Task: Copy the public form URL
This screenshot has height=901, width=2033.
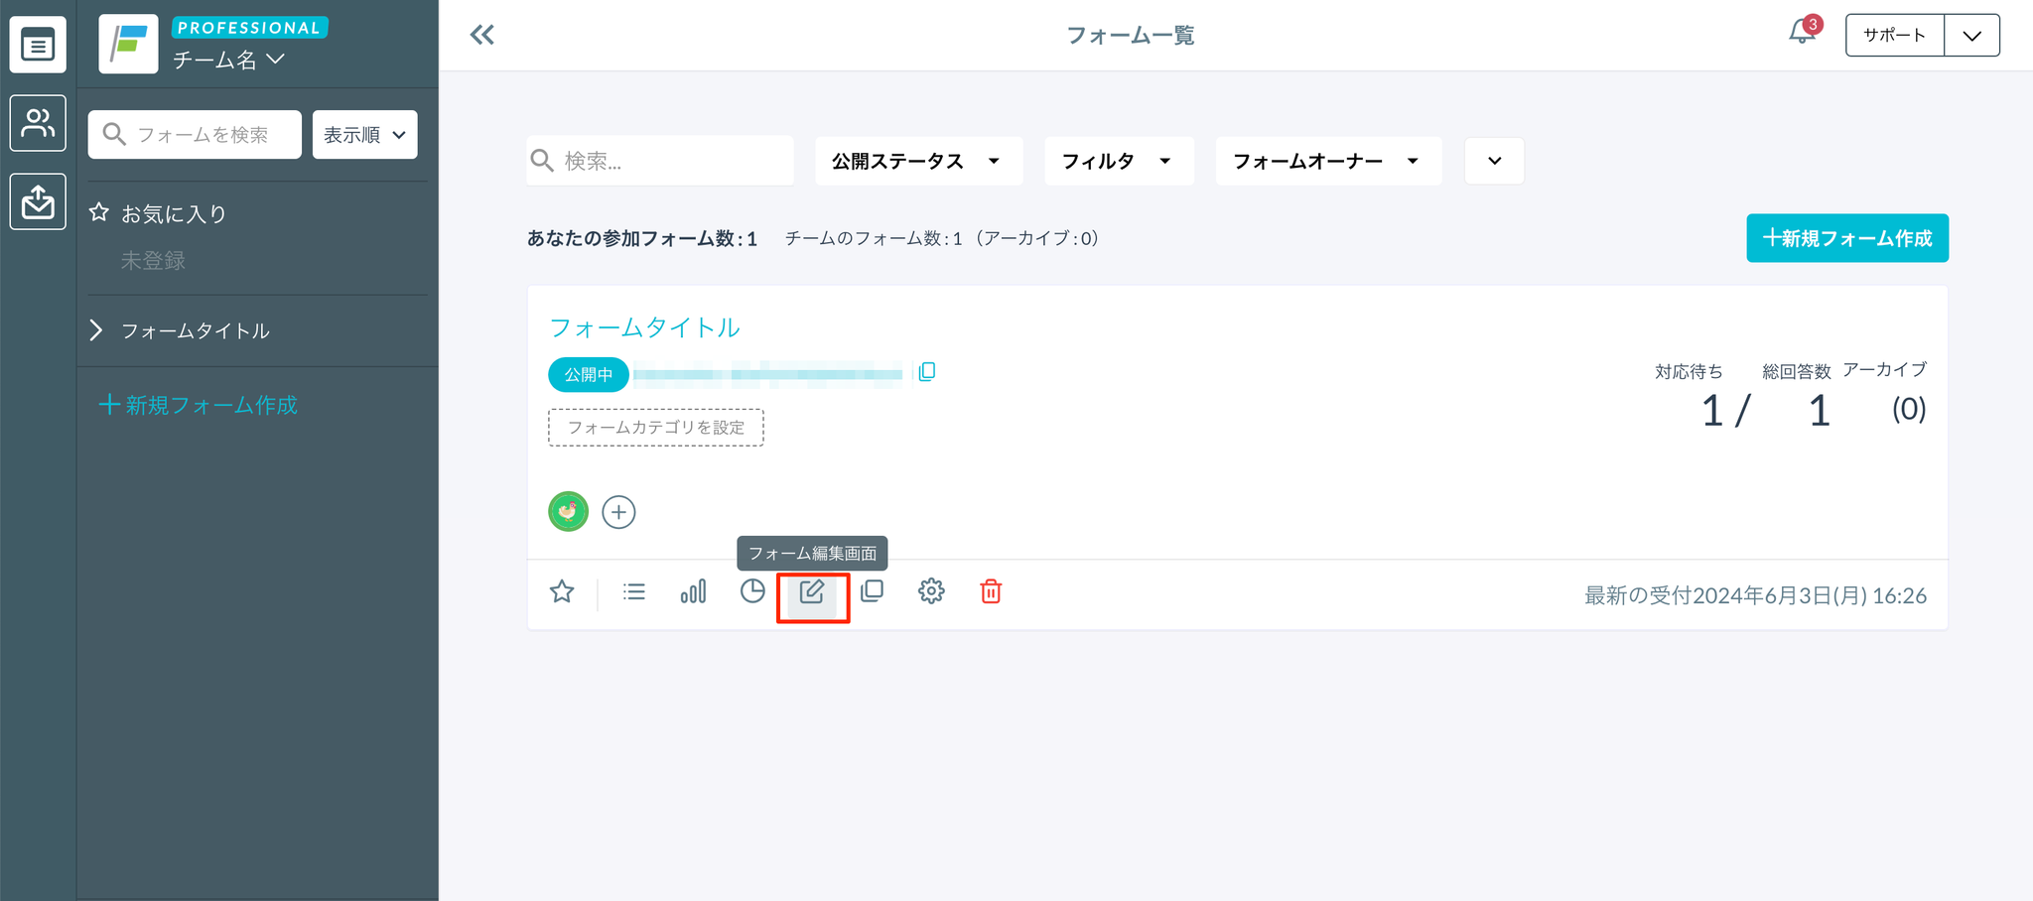Action: 927,372
